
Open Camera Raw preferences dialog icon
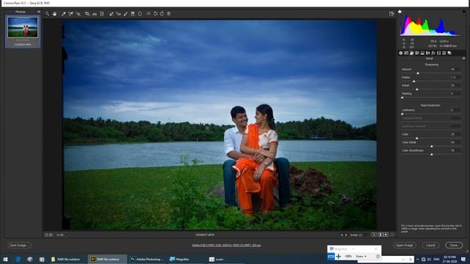148,14
